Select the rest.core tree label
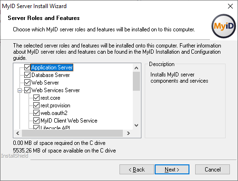 pos(50,98)
